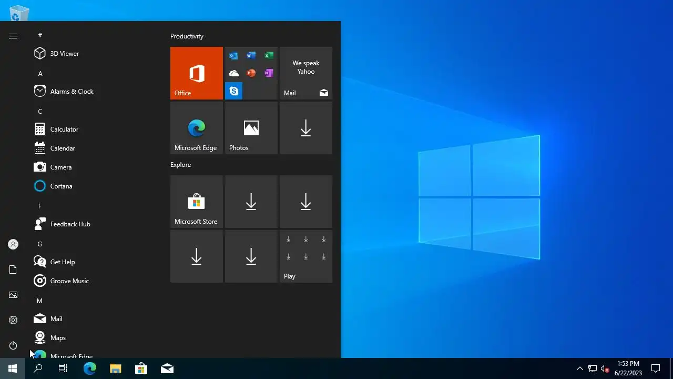Viewport: 673px width, 379px height.
Task: Launch the Maps app
Action: coord(95,338)
